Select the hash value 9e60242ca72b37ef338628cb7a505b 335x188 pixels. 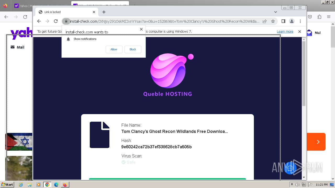click(157, 147)
